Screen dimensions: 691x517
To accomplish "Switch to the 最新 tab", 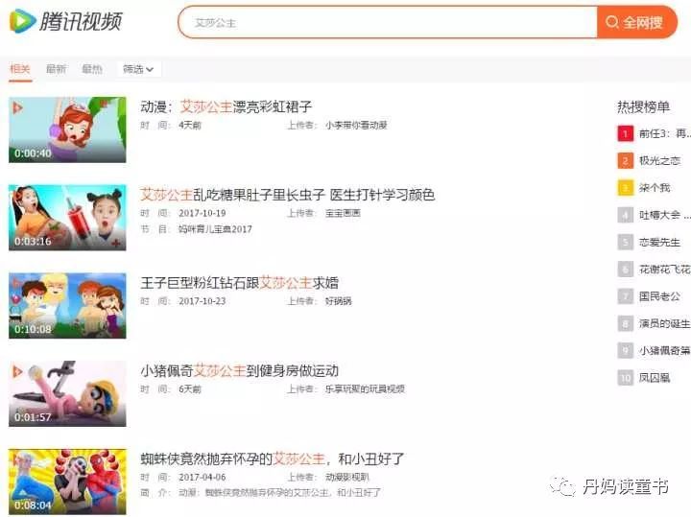I will [56, 69].
